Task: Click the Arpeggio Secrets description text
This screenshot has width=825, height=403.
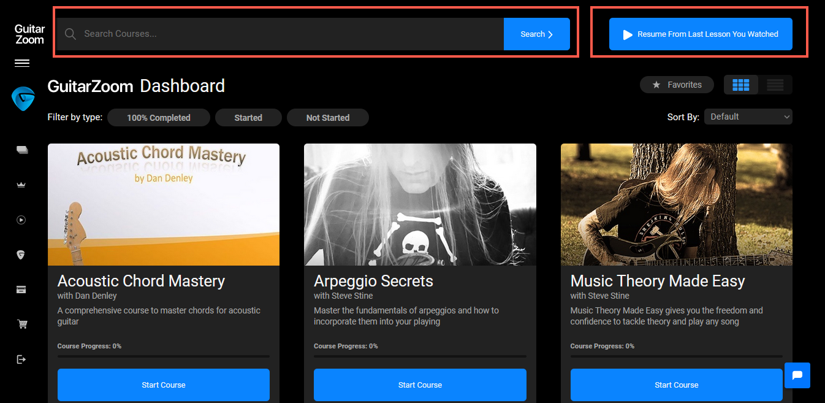Action: click(x=406, y=316)
